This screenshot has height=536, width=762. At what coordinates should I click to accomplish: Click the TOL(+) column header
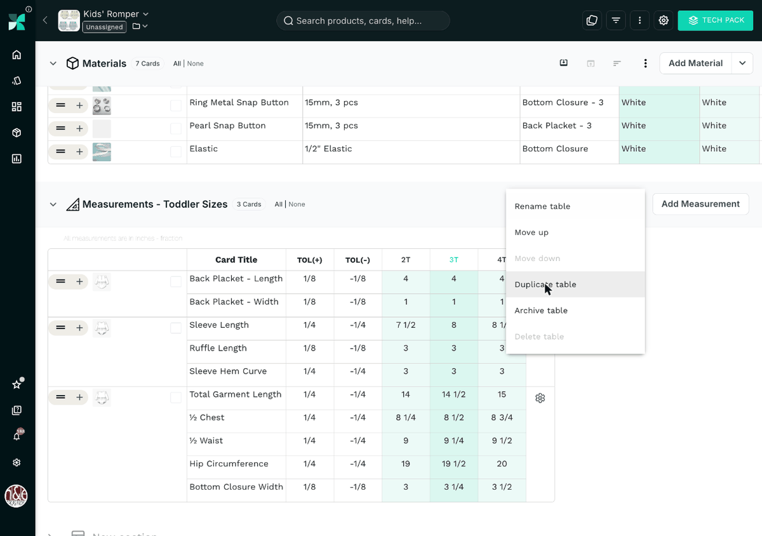click(310, 260)
